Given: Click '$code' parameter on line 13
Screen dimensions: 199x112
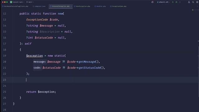Looking at the screenshot, I should click(54, 20).
